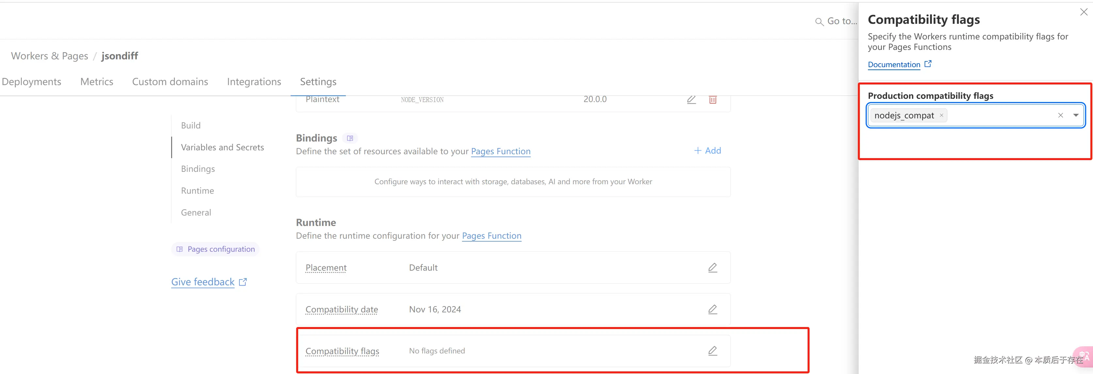Viewport: 1093px width, 374px height.
Task: Delete the NODE_VERSION variable with trash icon
Action: (x=713, y=99)
